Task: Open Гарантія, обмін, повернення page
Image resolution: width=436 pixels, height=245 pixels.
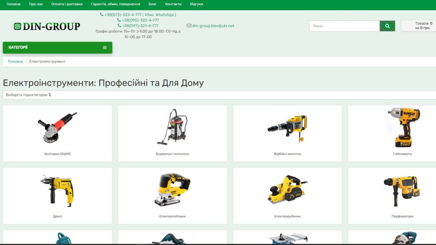Action: point(115,4)
